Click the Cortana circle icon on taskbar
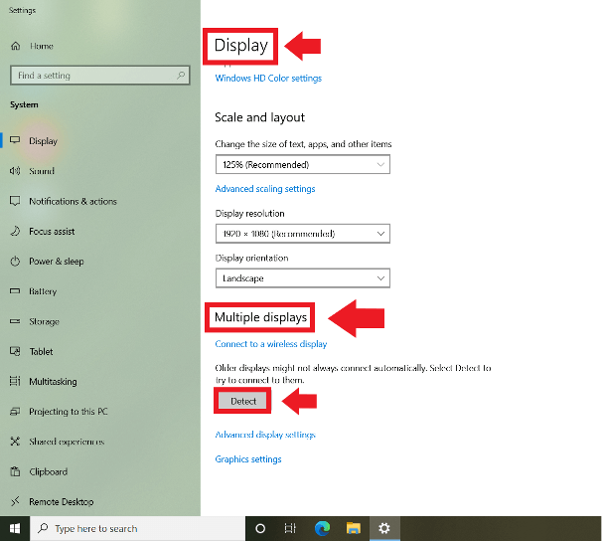 click(260, 529)
